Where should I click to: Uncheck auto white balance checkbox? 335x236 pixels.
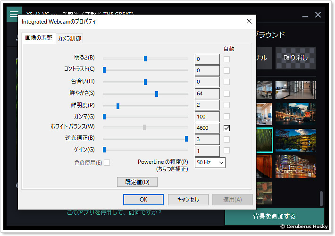[x=226, y=128]
